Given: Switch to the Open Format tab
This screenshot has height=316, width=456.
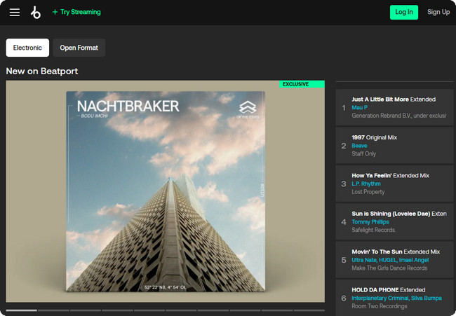Looking at the screenshot, I should coord(79,48).
